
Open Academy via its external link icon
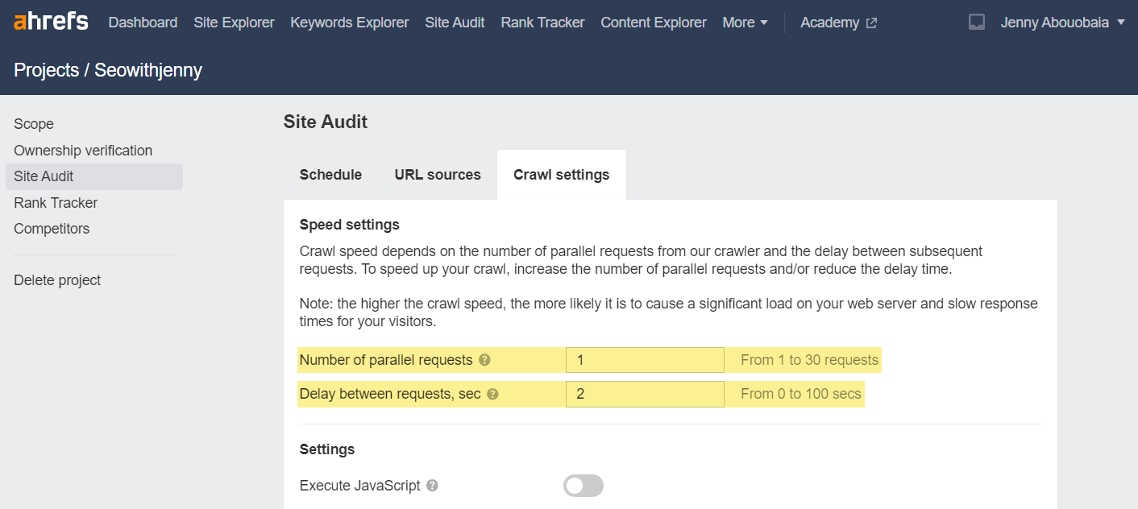click(x=871, y=23)
